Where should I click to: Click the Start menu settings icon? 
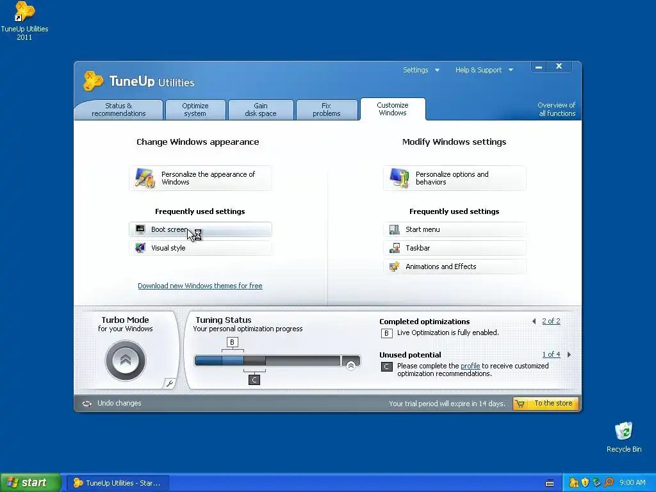click(x=394, y=229)
